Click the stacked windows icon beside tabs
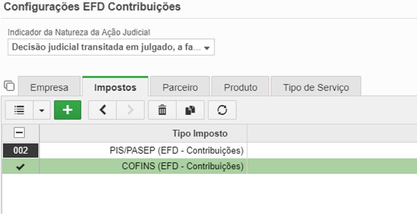 [x=10, y=86]
